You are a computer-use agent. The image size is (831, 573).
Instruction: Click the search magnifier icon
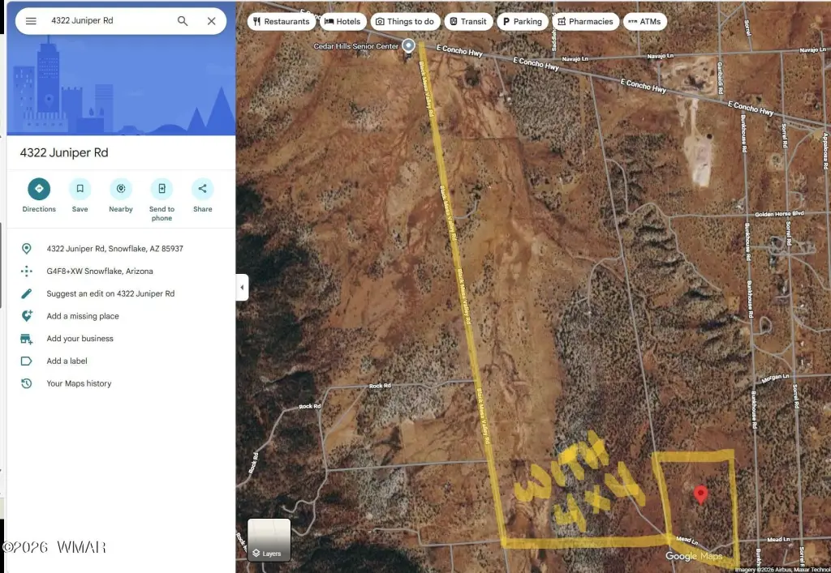click(x=183, y=21)
